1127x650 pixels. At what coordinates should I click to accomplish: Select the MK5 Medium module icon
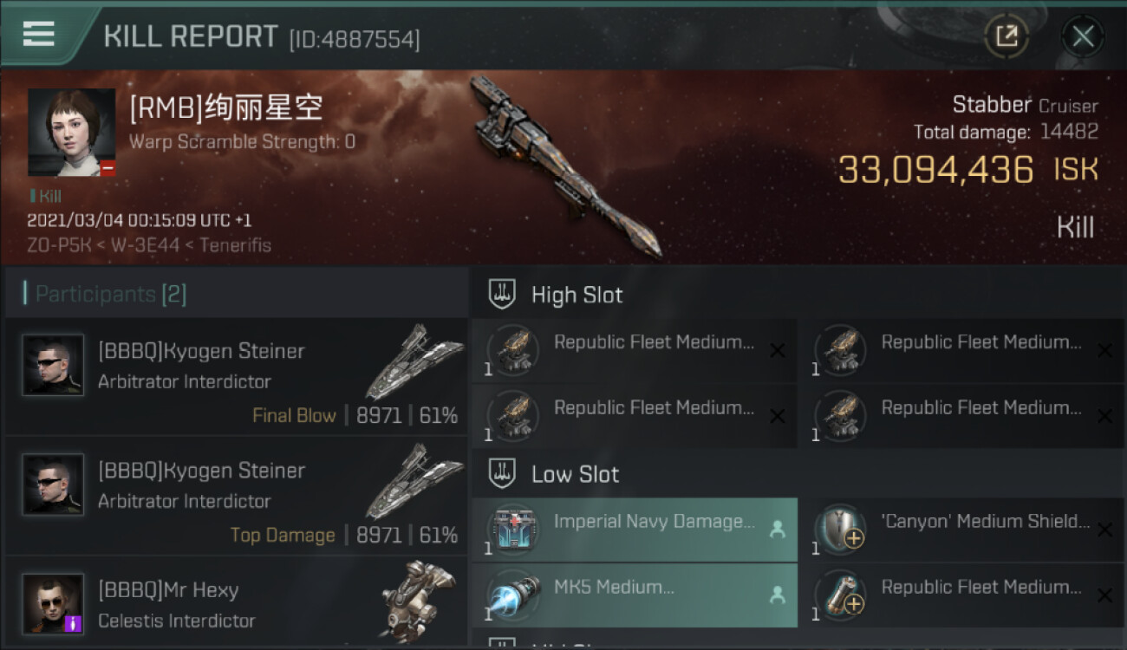pyautogui.click(x=513, y=596)
